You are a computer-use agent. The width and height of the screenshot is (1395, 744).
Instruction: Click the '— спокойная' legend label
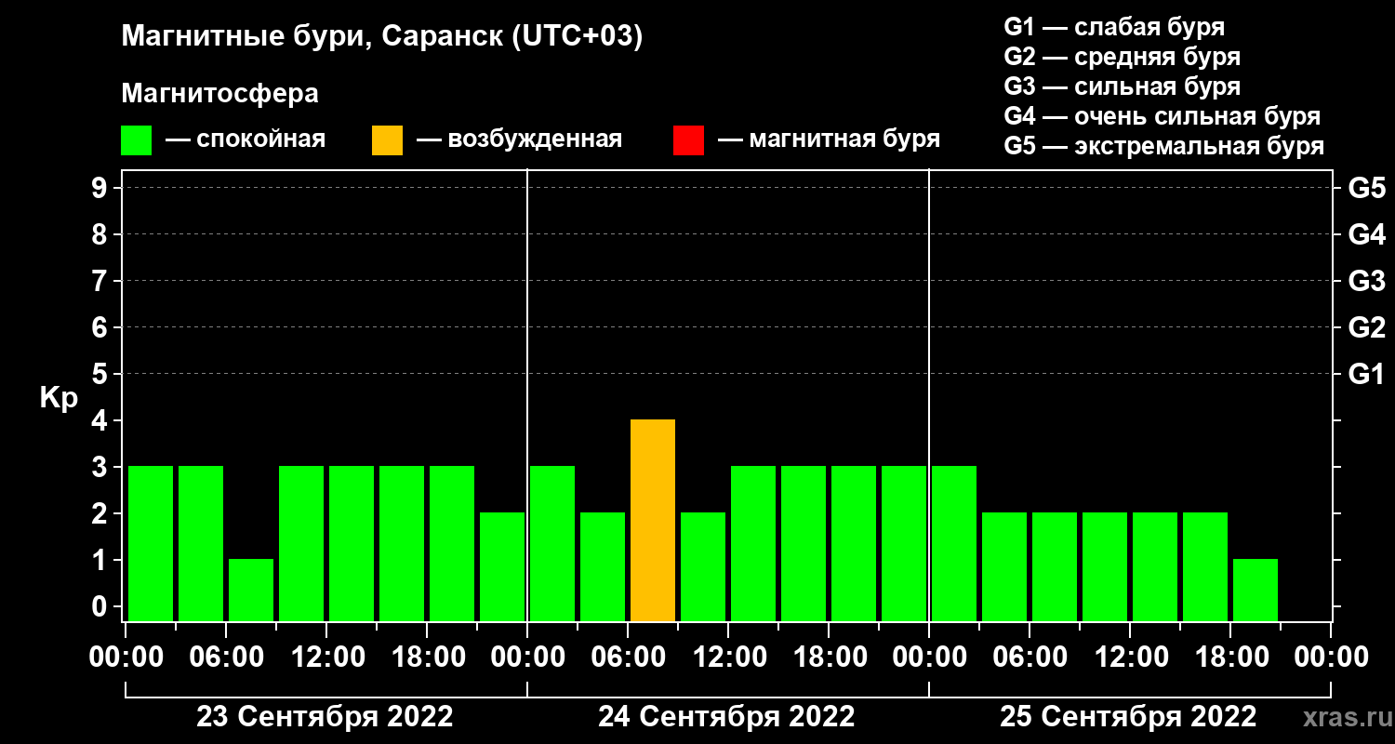246,140
